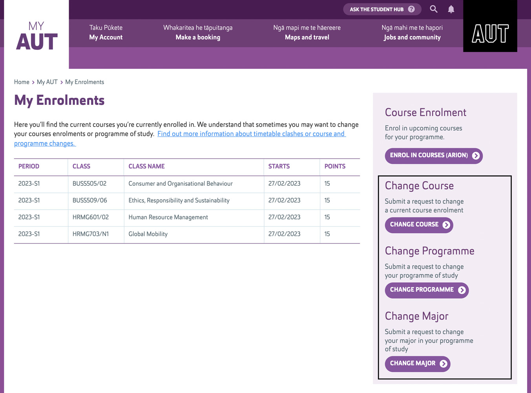Click the arrow icon on Change Major button
The height and width of the screenshot is (393, 531).
pyautogui.click(x=443, y=364)
